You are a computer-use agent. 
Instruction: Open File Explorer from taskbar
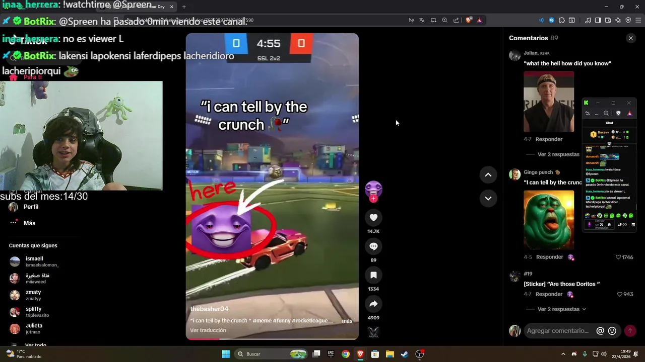point(390,354)
